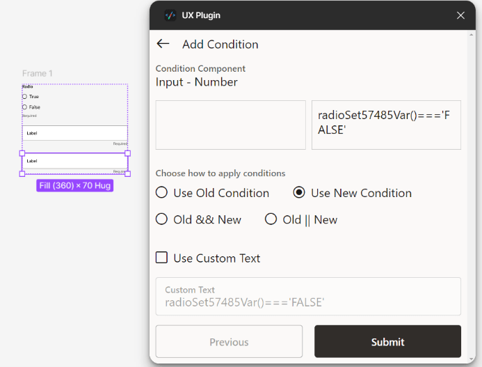This screenshot has width=482, height=367.
Task: Click the UX Plugin logo icon
Action: pos(170,15)
